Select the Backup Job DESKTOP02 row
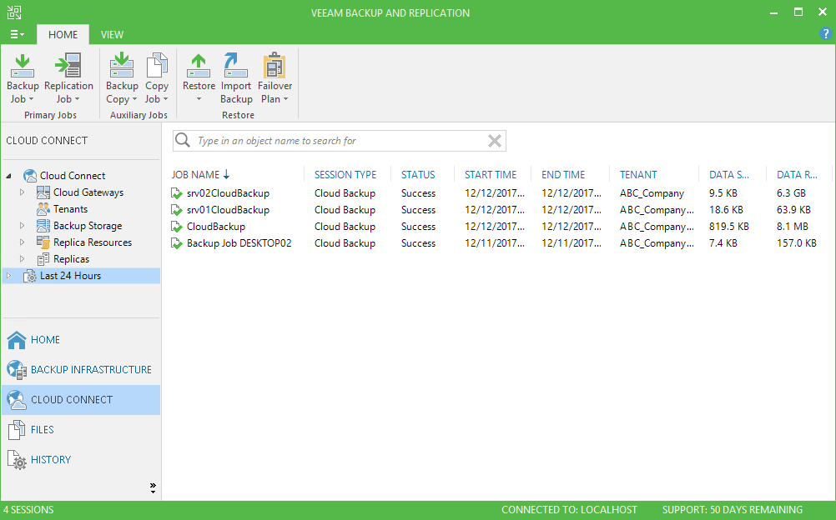Viewport: 836px width, 520px height. pyautogui.click(x=499, y=243)
